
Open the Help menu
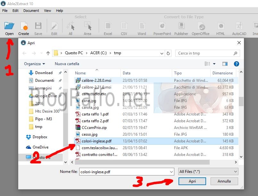click(x=59, y=11)
